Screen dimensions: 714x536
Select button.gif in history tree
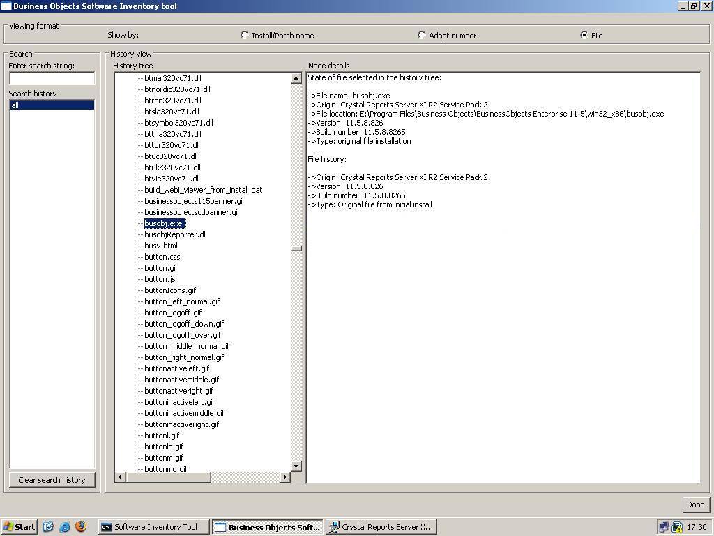click(x=161, y=268)
